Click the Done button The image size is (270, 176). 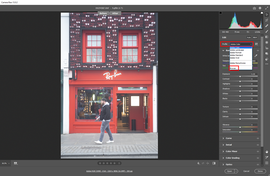[260, 171]
